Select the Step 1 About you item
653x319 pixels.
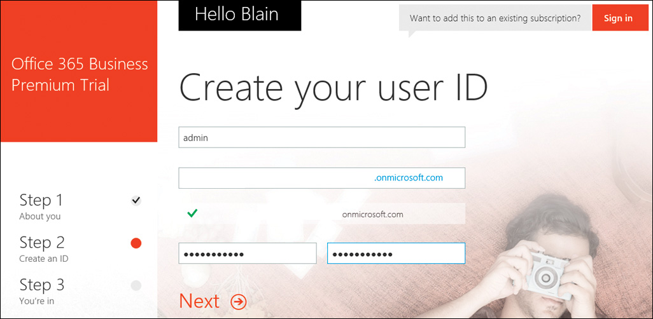80,207
